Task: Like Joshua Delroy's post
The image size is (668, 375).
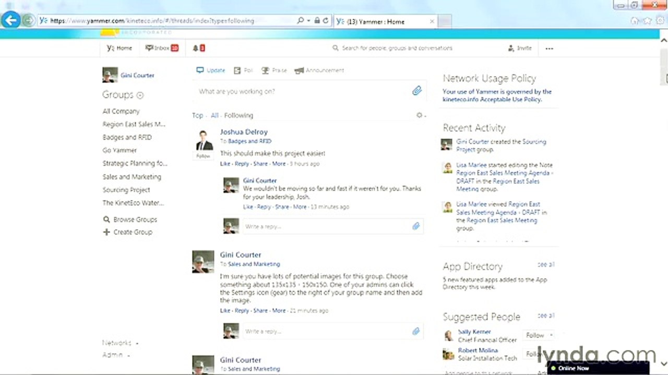Action: tap(225, 164)
